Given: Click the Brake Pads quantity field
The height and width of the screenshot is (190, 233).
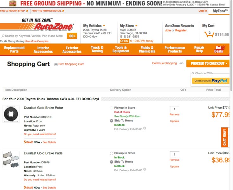Looking at the screenshot, I should click(x=174, y=154).
